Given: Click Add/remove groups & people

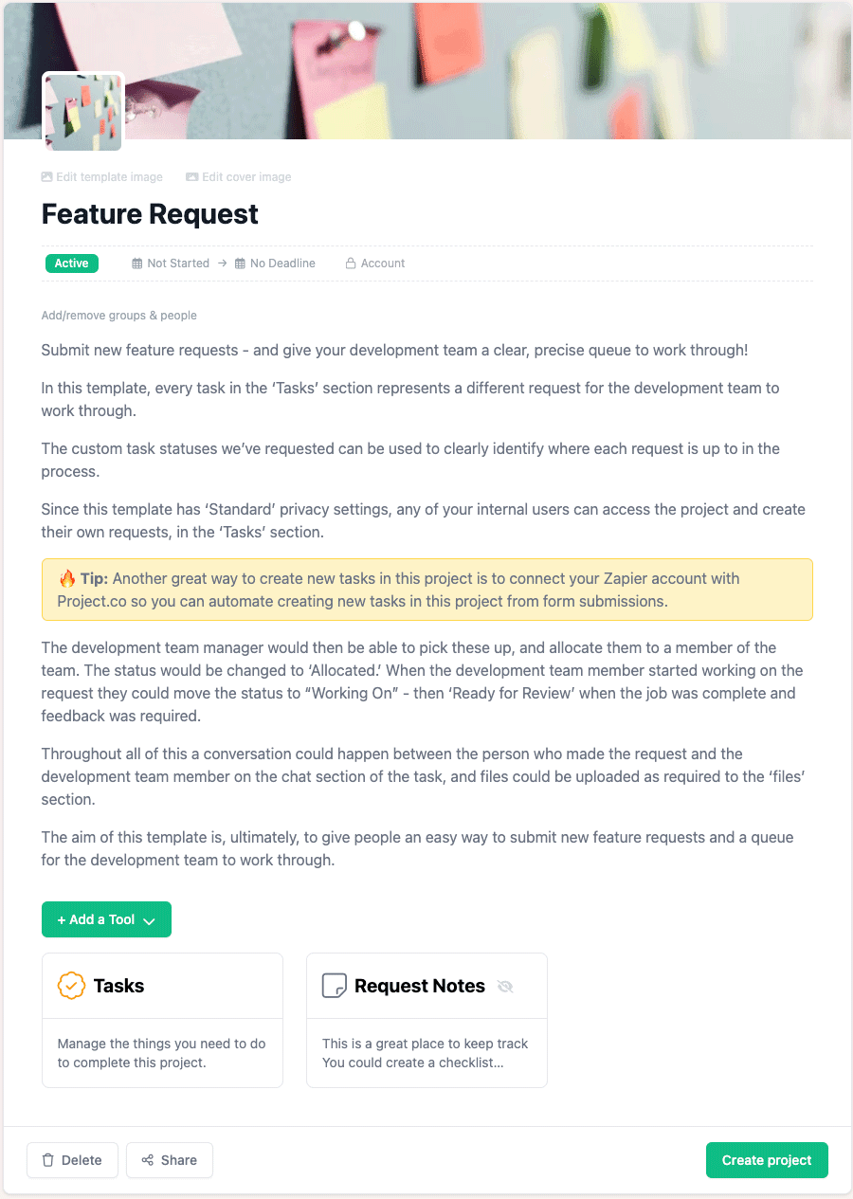Looking at the screenshot, I should (x=118, y=315).
